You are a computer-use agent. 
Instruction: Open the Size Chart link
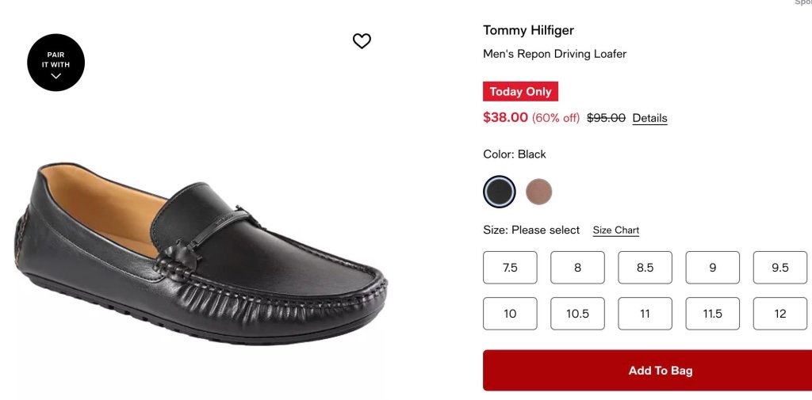(x=615, y=230)
